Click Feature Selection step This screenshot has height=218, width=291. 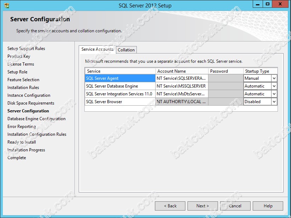(23, 80)
